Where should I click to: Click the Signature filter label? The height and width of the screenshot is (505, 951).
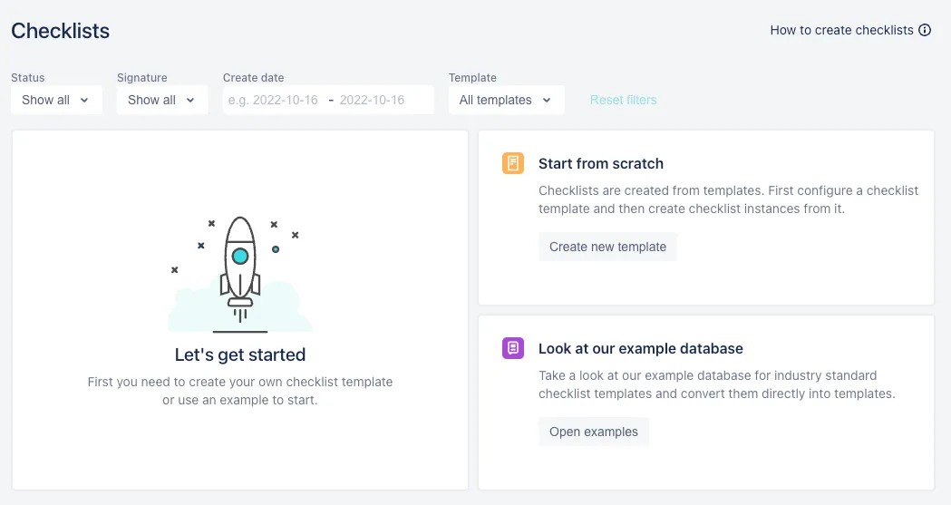click(x=142, y=78)
